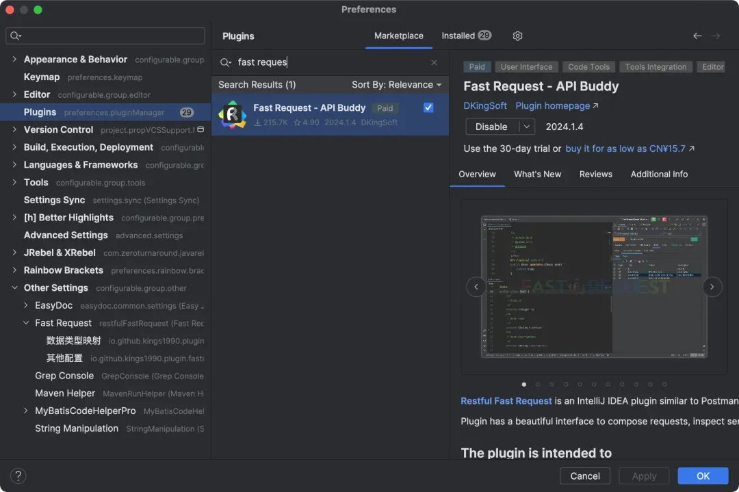The width and height of the screenshot is (739, 492).
Task: Expand the JRebel & XRebel node
Action: [14, 253]
